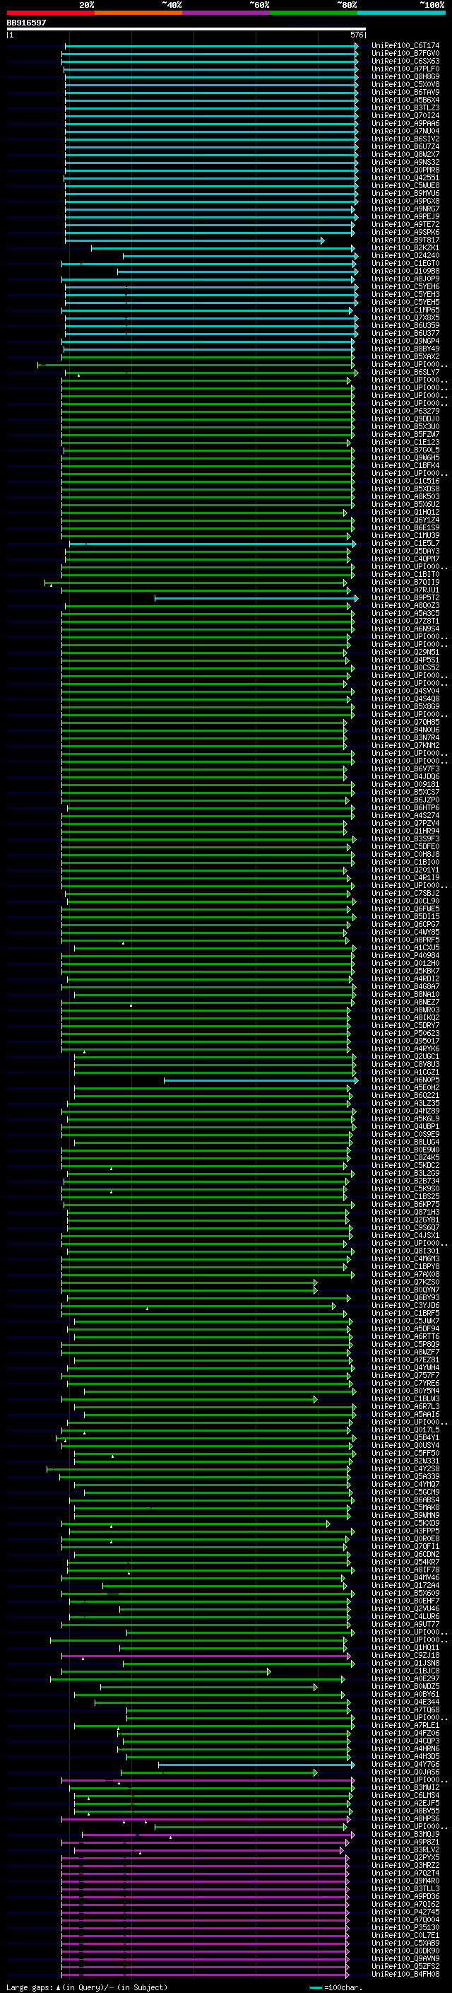Click the query end position 576
452x1993 pixels.
(356, 35)
